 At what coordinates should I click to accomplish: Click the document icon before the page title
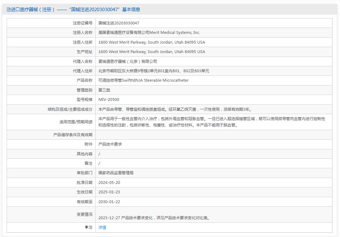click(8, 10)
